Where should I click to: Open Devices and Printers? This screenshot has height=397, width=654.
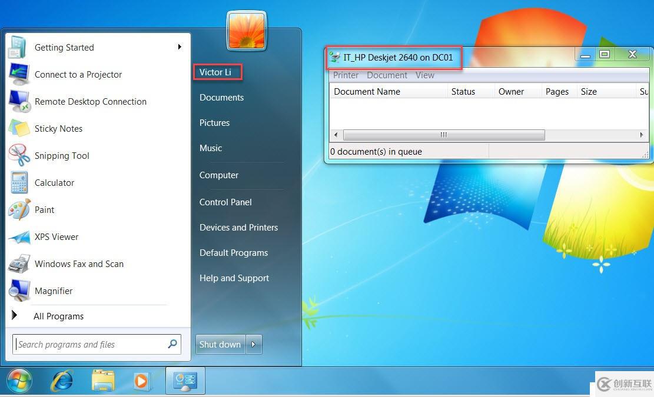point(238,228)
